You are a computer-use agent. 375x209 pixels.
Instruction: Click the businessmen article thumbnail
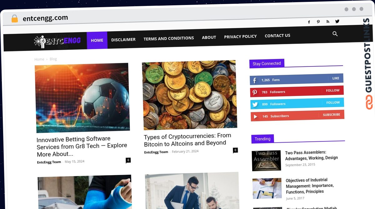tap(192, 190)
